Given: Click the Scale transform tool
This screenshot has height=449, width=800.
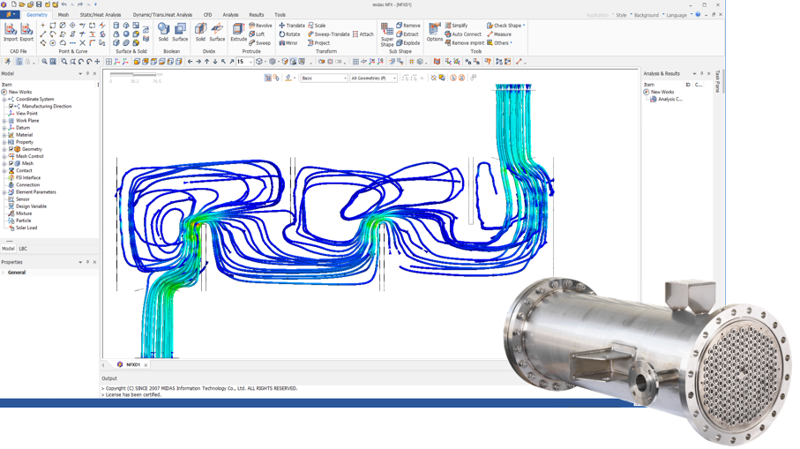Looking at the screenshot, I should pos(317,26).
